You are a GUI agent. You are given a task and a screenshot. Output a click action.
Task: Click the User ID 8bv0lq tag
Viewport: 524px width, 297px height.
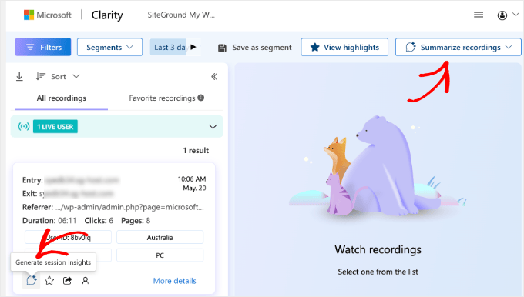click(68, 237)
